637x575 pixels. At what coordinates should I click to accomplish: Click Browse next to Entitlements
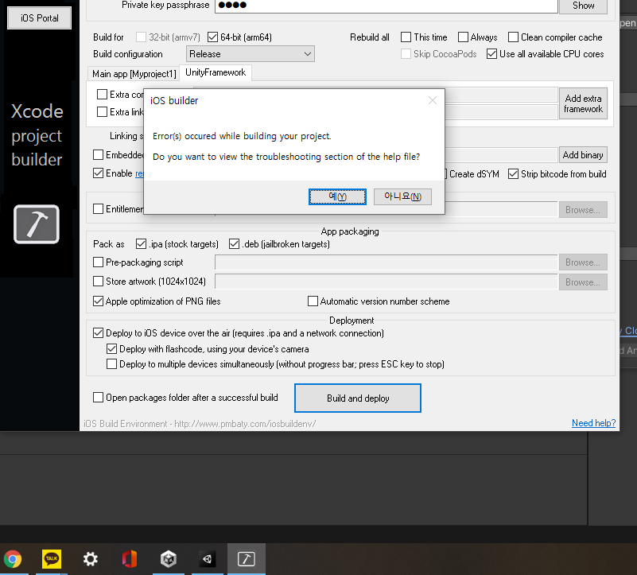pos(583,210)
